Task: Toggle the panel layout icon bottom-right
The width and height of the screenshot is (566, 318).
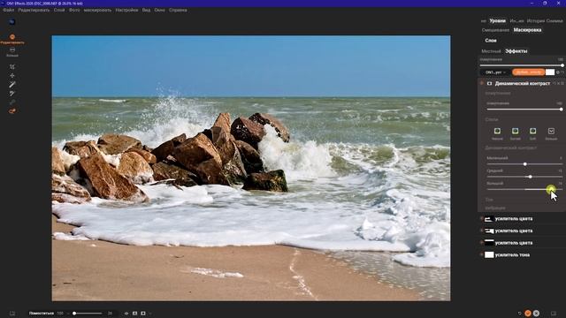Action: pyautogui.click(x=554, y=314)
